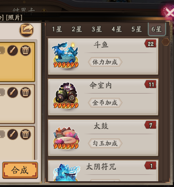The image size is (174, 187).
Task: Click the 体力加成 tag on 斗鱼 card
Action: (x=105, y=62)
